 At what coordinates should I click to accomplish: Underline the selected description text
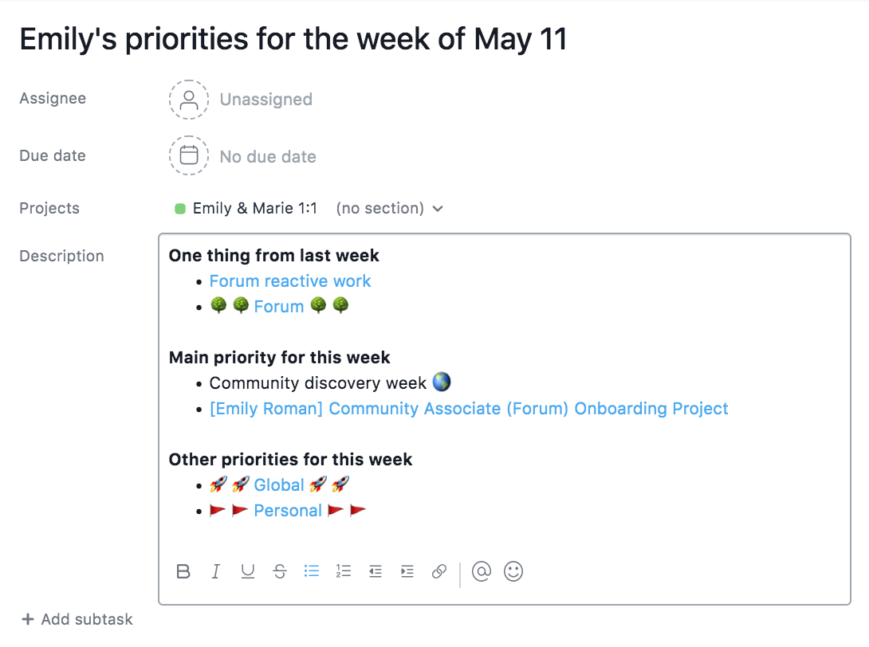pyautogui.click(x=248, y=571)
